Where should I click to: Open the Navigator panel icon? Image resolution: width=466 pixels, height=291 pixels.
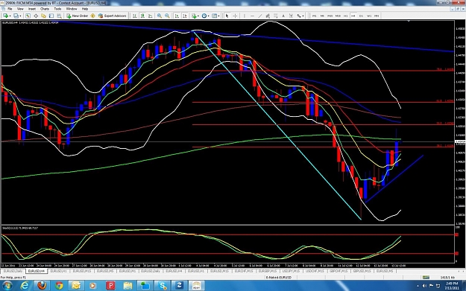43,16
